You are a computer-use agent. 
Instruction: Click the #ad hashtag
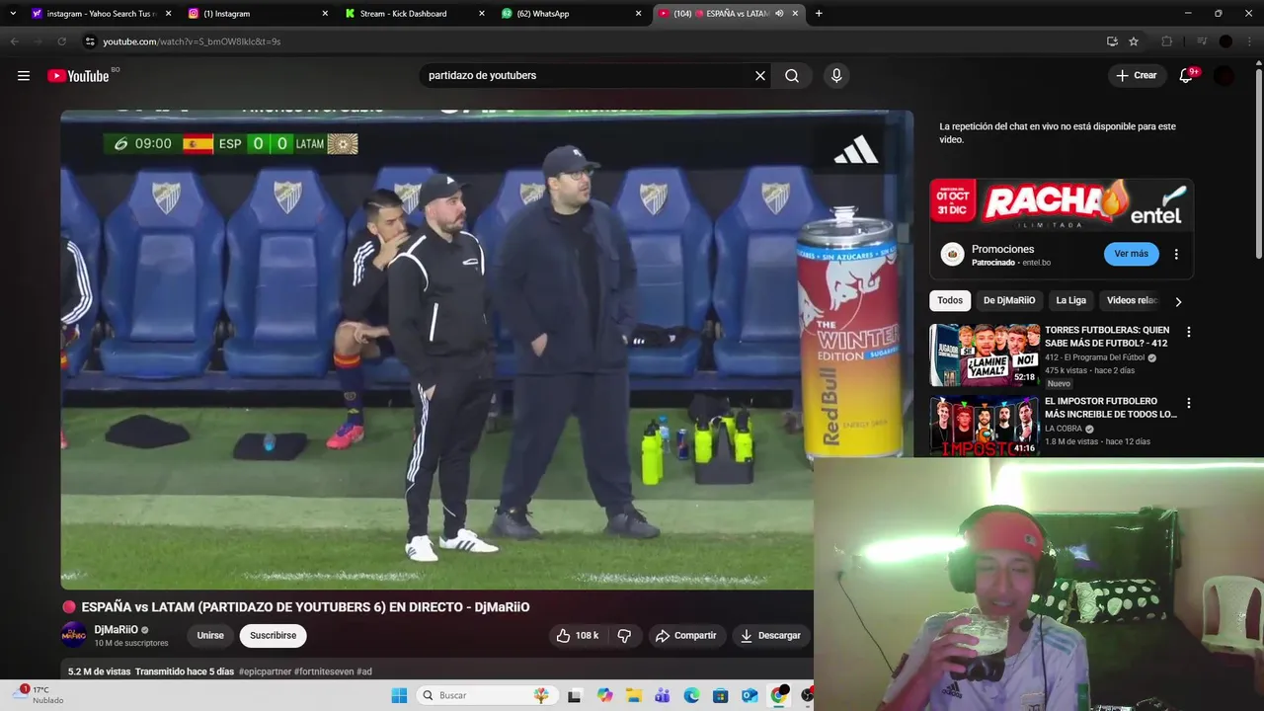364,671
